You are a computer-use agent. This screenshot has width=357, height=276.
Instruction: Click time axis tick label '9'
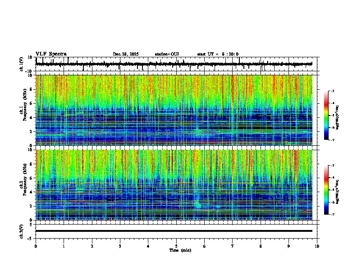pos(288,246)
